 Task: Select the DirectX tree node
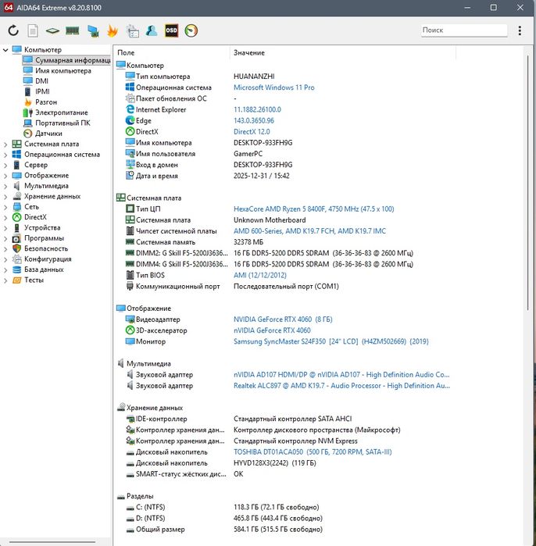tap(30, 217)
